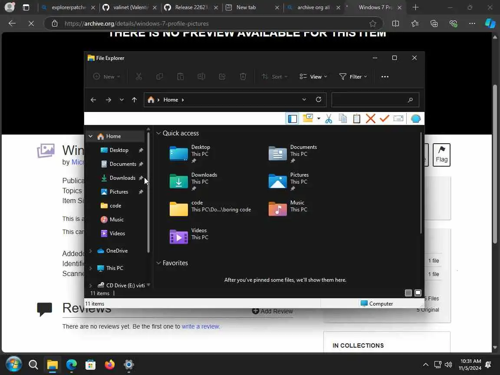Click the Flag button on archive page

[441, 155]
